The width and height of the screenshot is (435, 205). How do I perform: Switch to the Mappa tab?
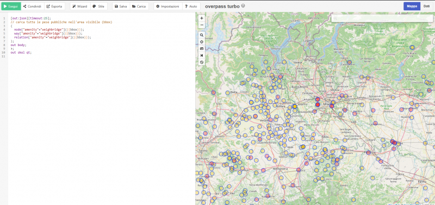412,6
